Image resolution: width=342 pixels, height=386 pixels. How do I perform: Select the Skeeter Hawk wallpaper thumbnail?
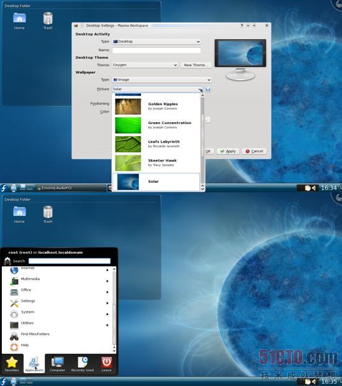coord(128,163)
